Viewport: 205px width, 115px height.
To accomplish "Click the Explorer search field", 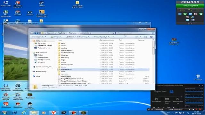I will (x=135, y=33).
